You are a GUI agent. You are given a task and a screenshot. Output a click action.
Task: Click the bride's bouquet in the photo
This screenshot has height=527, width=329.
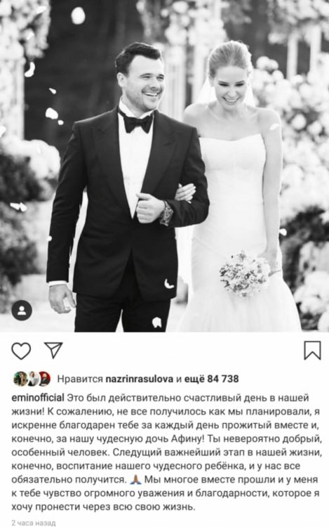tap(244, 273)
